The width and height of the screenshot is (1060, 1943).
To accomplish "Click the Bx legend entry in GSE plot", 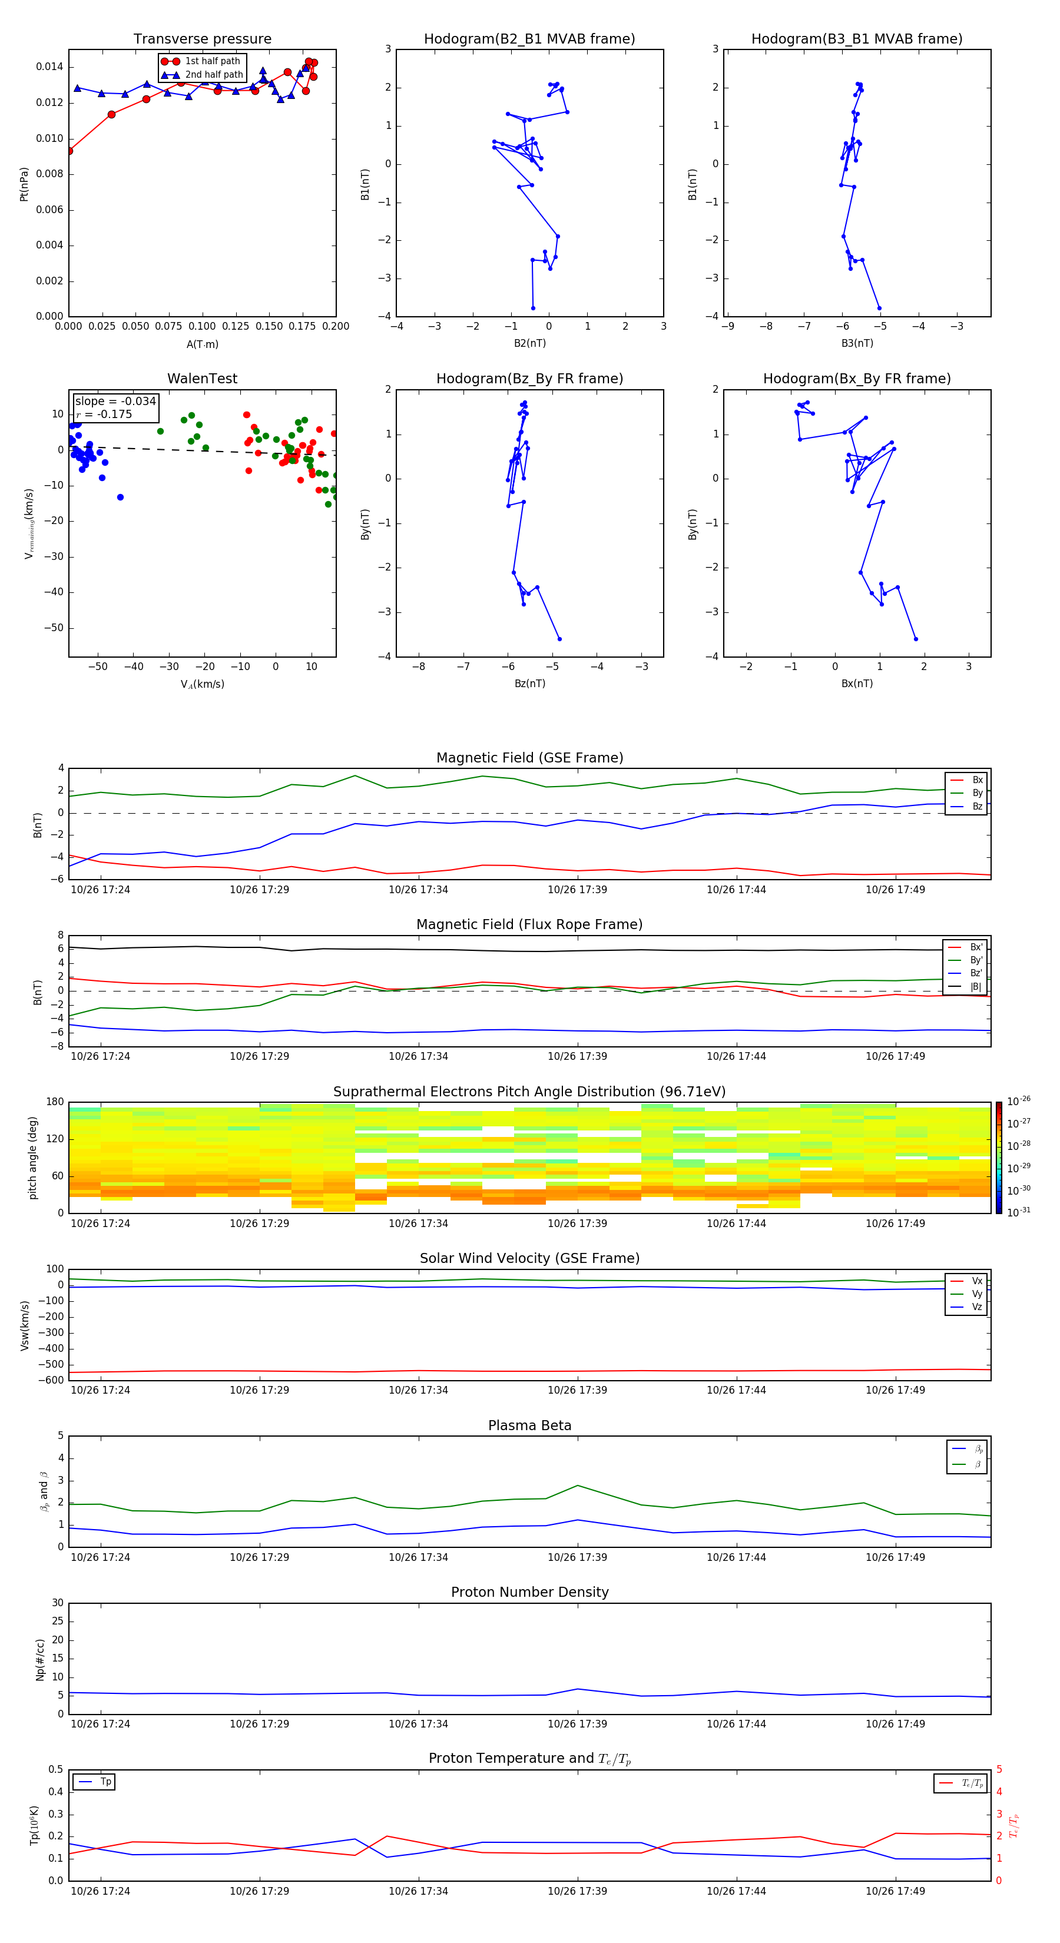I will coord(966,780).
